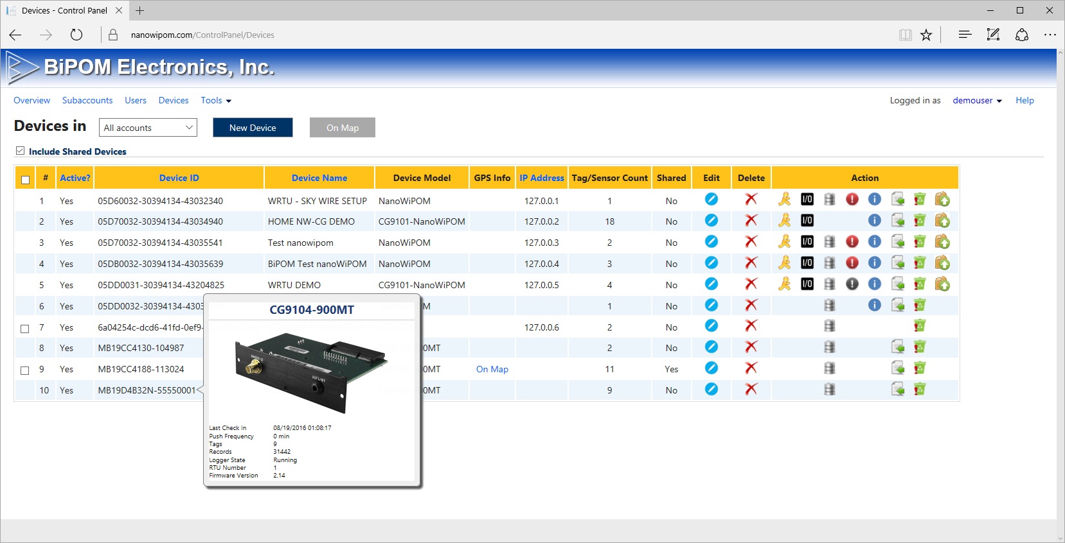Click the red X delete for device 7

point(751,326)
